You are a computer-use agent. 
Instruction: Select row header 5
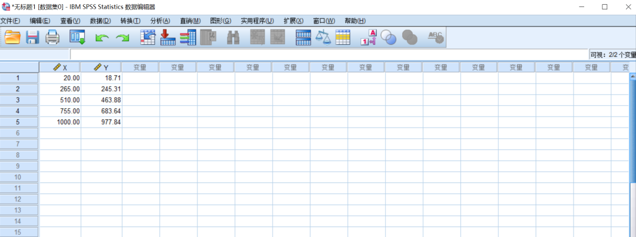click(19, 122)
